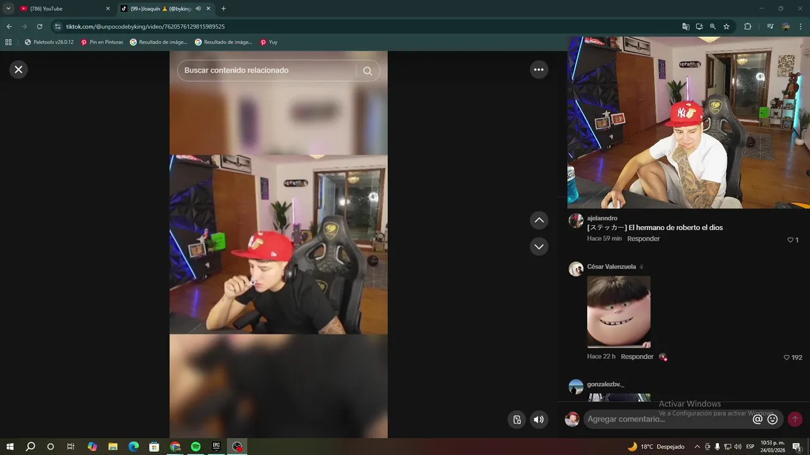Viewport: 810px width, 455px height.
Task: Close the TikTok video viewer
Action: click(18, 70)
